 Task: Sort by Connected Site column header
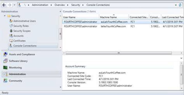point(139,17)
